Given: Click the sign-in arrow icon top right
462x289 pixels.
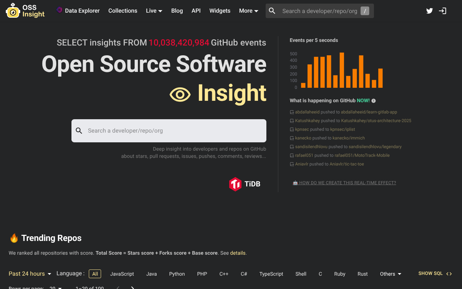Looking at the screenshot, I should pos(442,11).
